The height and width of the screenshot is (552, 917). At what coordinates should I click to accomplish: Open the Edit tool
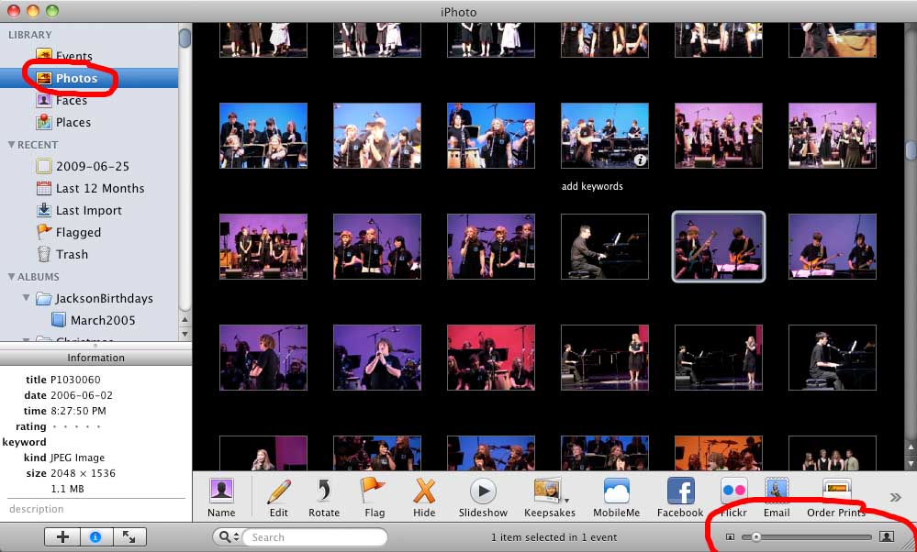click(x=278, y=495)
